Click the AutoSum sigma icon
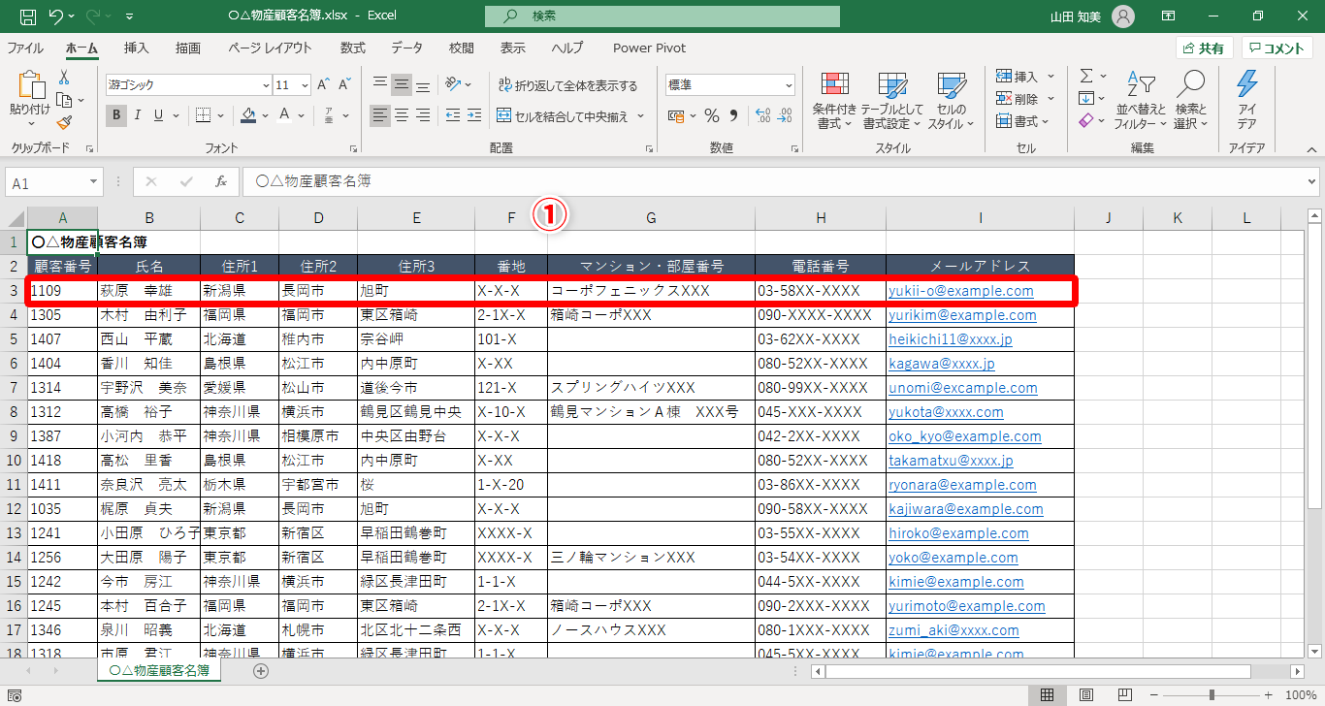The width and height of the screenshot is (1325, 706). point(1087,76)
